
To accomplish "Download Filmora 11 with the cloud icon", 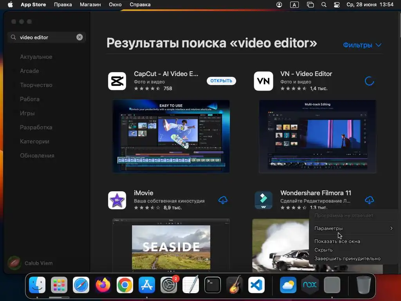I will [x=369, y=200].
